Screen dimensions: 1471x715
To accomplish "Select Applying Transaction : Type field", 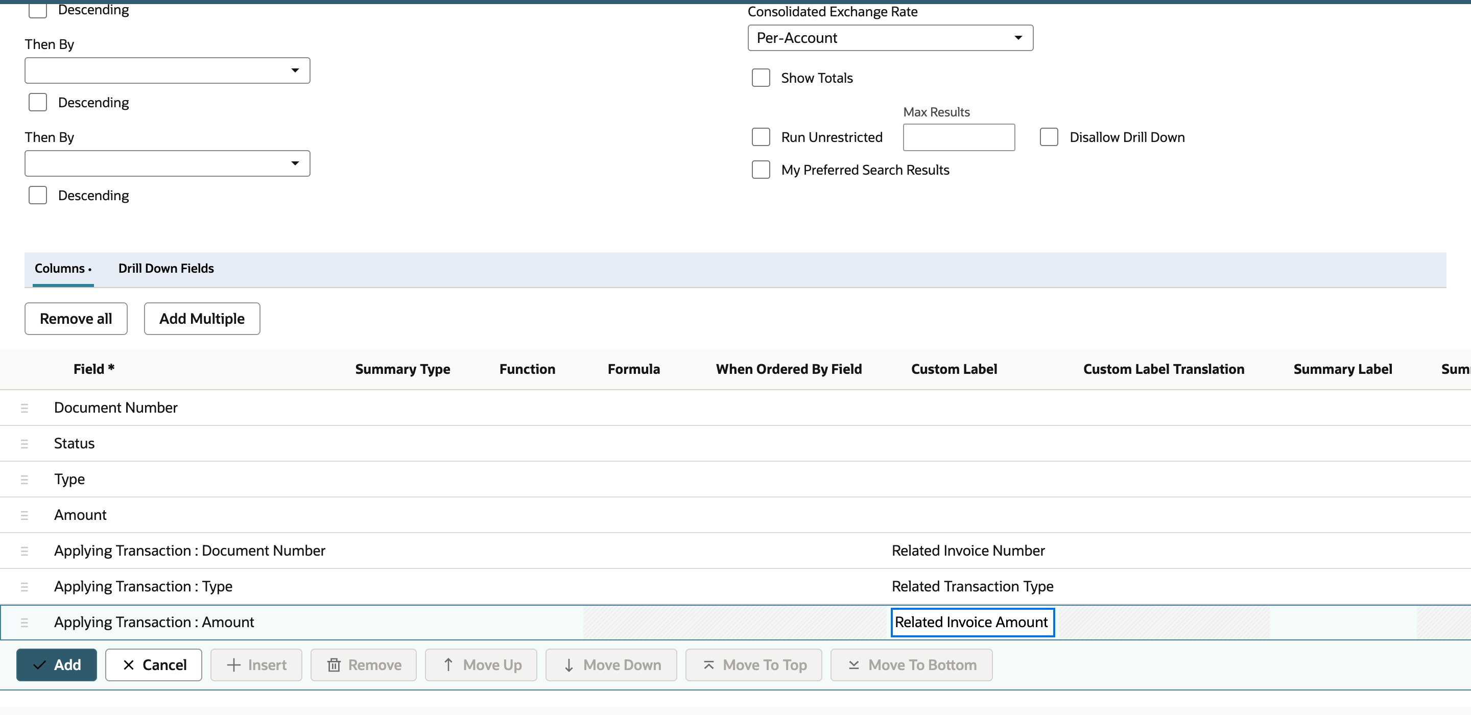I will tap(144, 586).
